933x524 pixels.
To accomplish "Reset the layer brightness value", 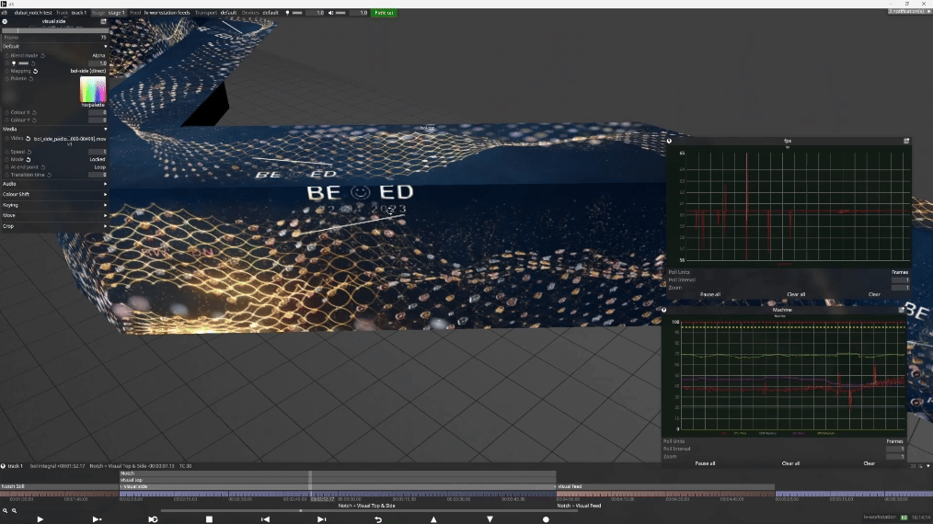I will click(x=33, y=63).
